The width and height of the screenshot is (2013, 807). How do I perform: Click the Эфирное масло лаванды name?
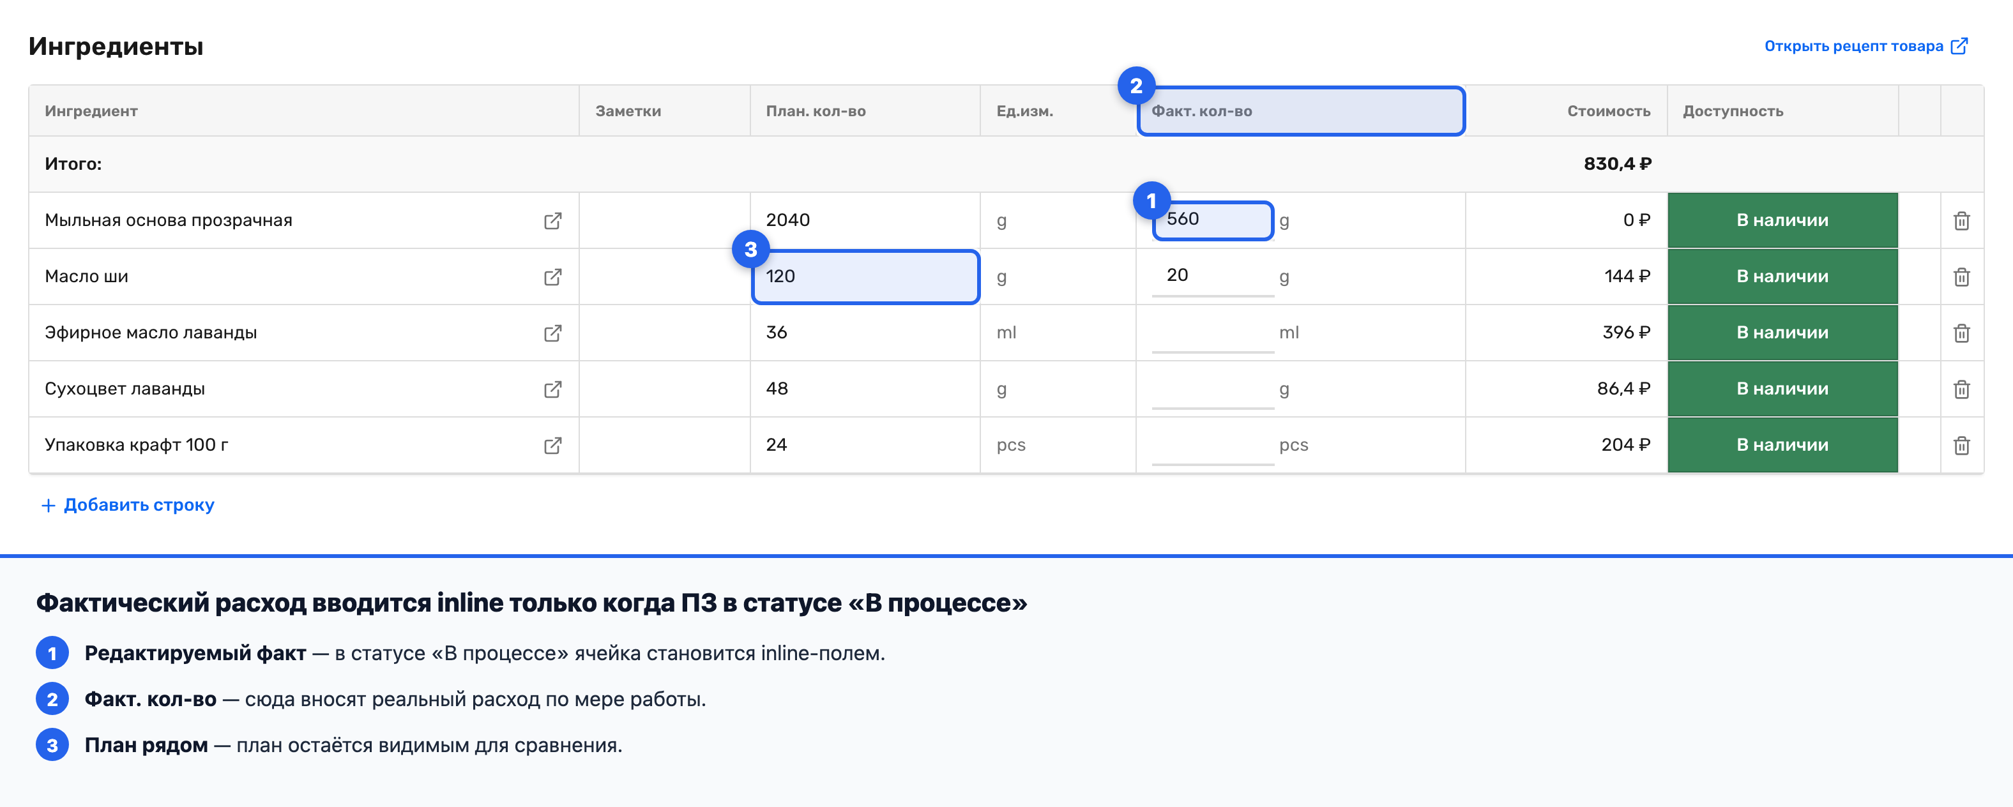(x=151, y=333)
